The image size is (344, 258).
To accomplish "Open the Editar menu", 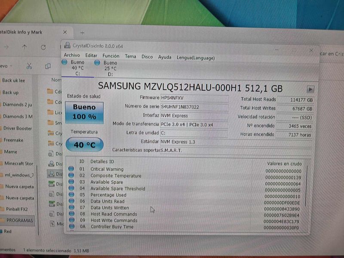I will coord(91,55).
